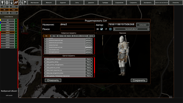Image resolution: width=183 pixels, height=103 pixels.
Task: Click Сохранить button in the set dialog
Action: pyautogui.click(x=139, y=80)
